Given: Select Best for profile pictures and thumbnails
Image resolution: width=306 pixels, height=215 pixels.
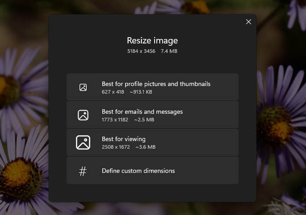Looking at the screenshot, I should [x=156, y=84].
